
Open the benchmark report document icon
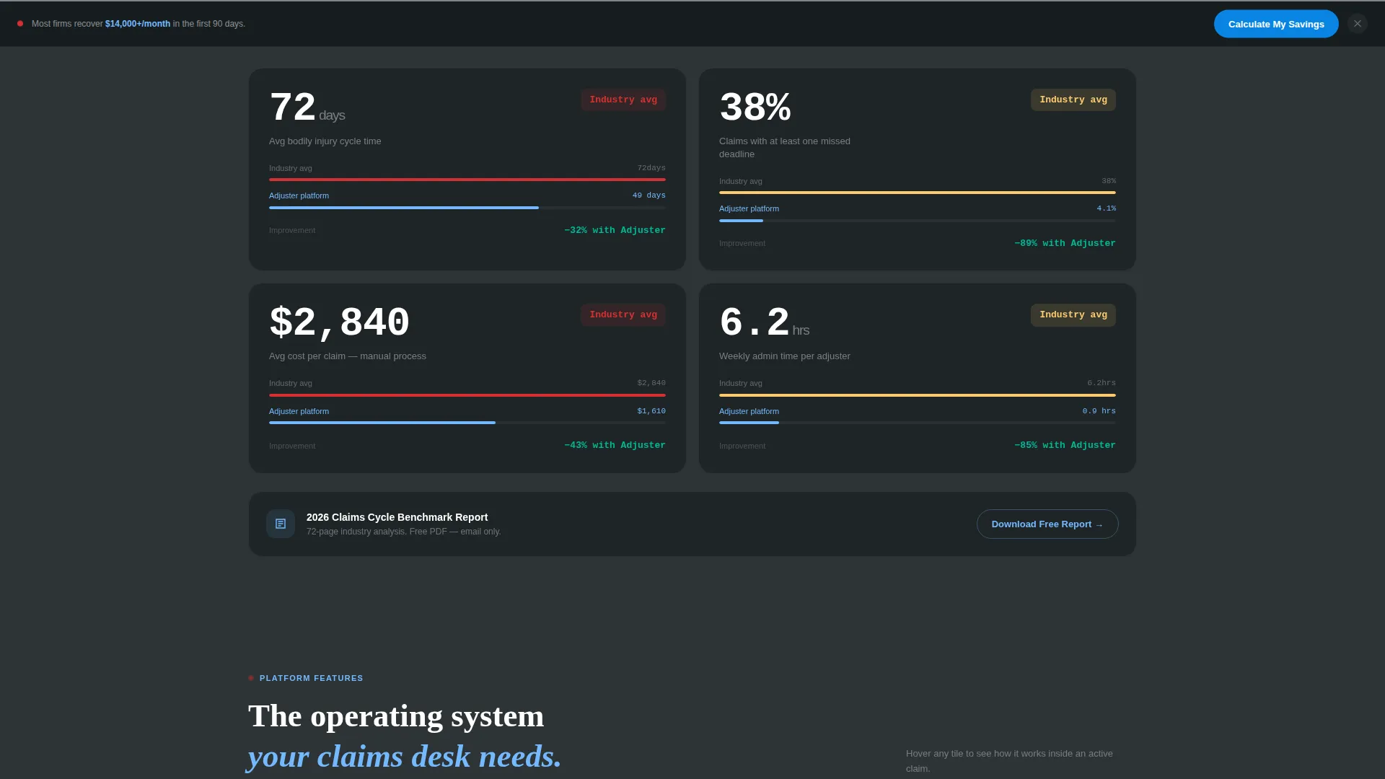[x=281, y=524]
